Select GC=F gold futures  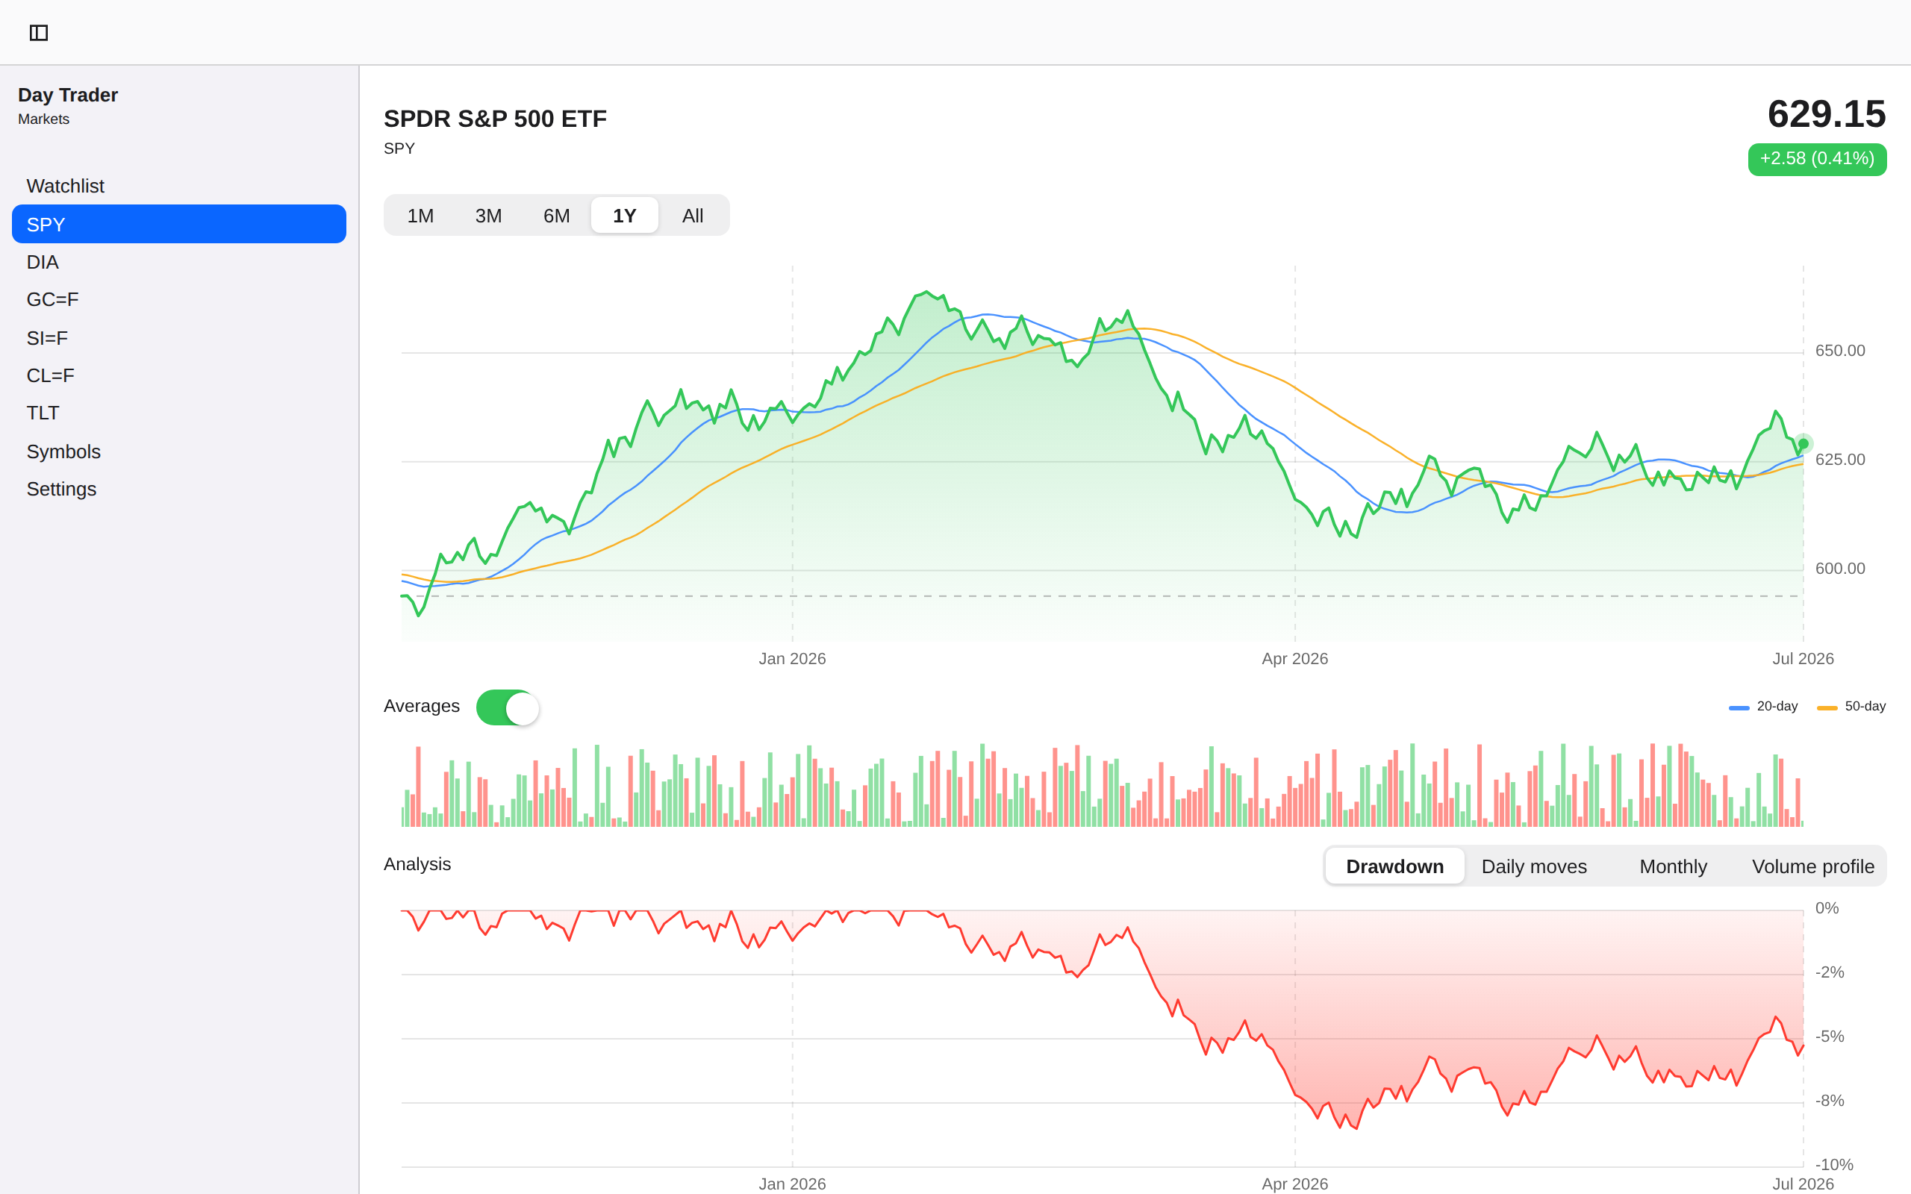(179, 300)
